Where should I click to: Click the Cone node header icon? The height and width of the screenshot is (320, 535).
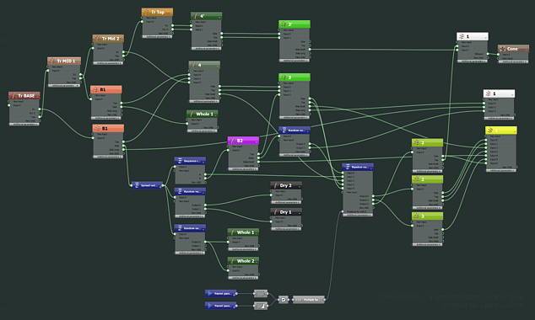coord(502,49)
